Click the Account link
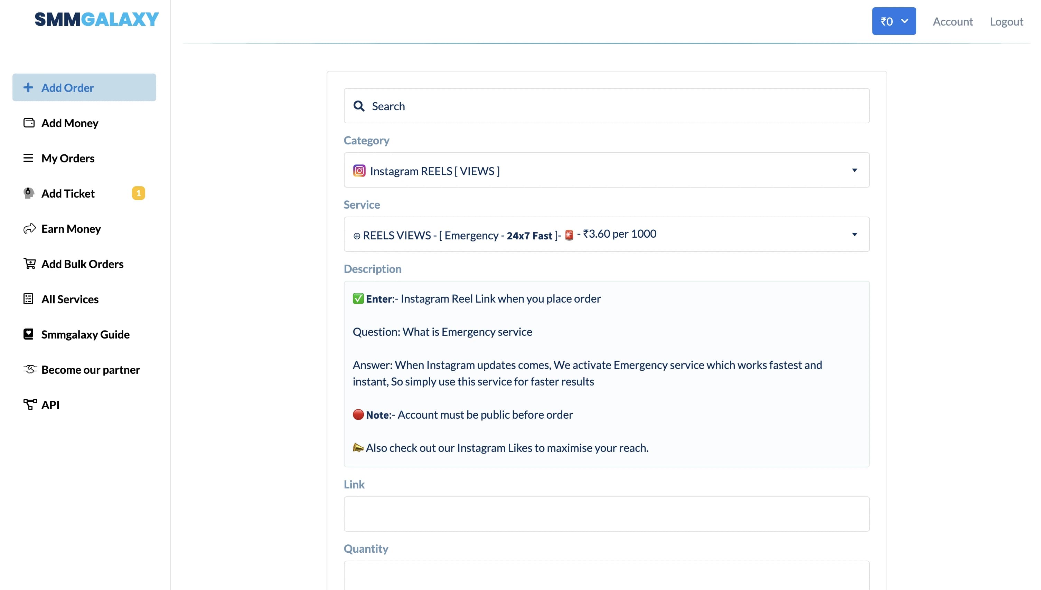1041x590 pixels. tap(953, 21)
